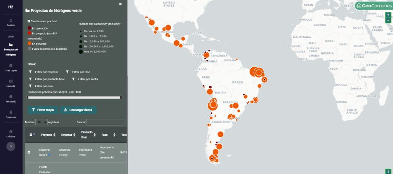The image size is (393, 174).
Task: Click Descargar datos download button
Action: [x=78, y=110]
